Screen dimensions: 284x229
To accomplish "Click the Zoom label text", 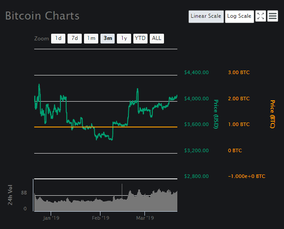I will [x=41, y=39].
